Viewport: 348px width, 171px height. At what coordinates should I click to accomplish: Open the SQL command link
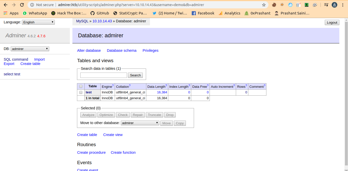16,59
